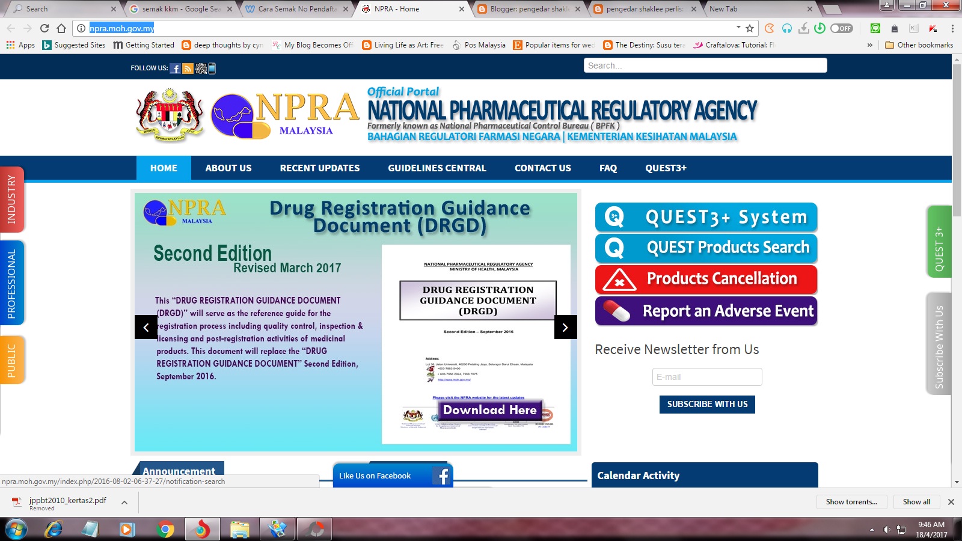Open the GUIDELINES CENTRAL menu
Image resolution: width=962 pixels, height=541 pixels.
pyautogui.click(x=437, y=168)
